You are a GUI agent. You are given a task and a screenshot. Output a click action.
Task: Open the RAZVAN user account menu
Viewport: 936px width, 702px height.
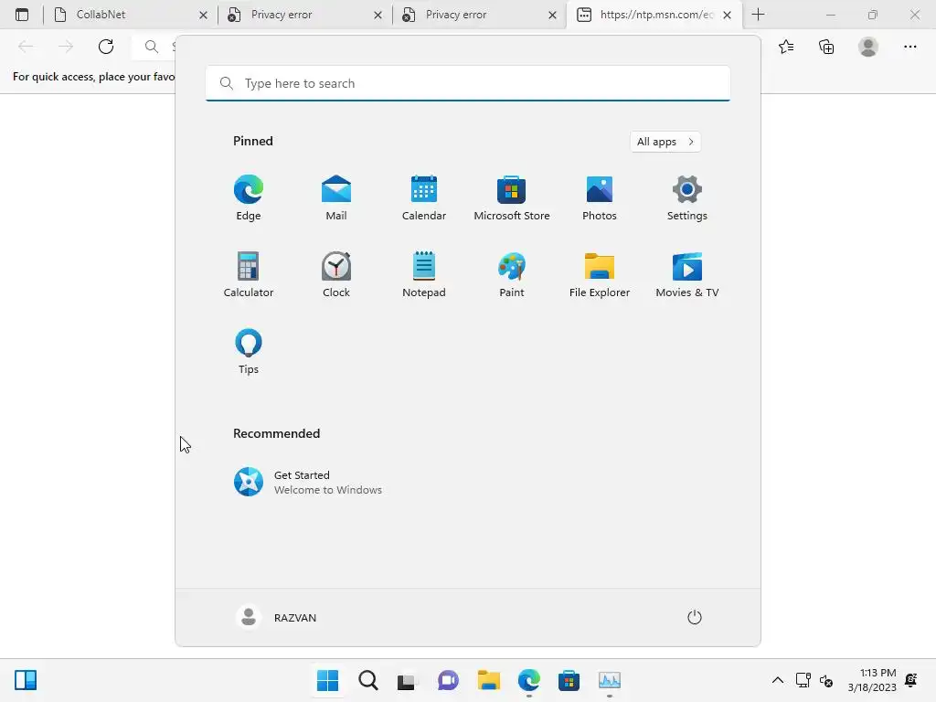[276, 617]
